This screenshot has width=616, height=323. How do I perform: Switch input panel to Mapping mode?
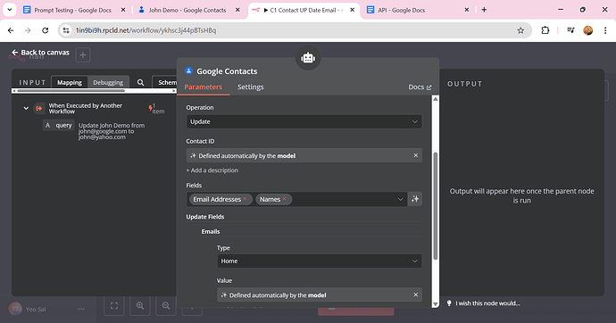point(70,82)
